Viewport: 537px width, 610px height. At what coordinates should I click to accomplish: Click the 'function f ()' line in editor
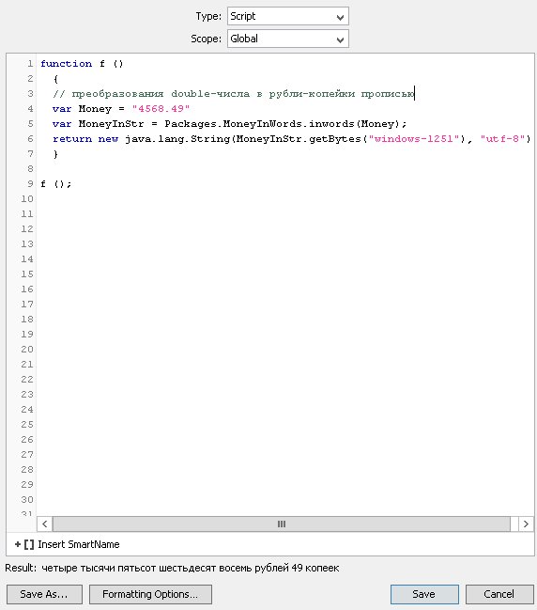click(x=82, y=64)
